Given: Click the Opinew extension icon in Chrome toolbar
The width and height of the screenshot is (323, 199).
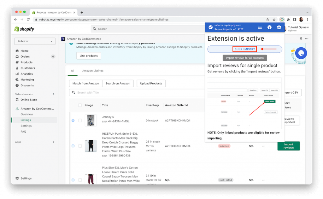Looking at the screenshot, I should pyautogui.click(x=282, y=19).
